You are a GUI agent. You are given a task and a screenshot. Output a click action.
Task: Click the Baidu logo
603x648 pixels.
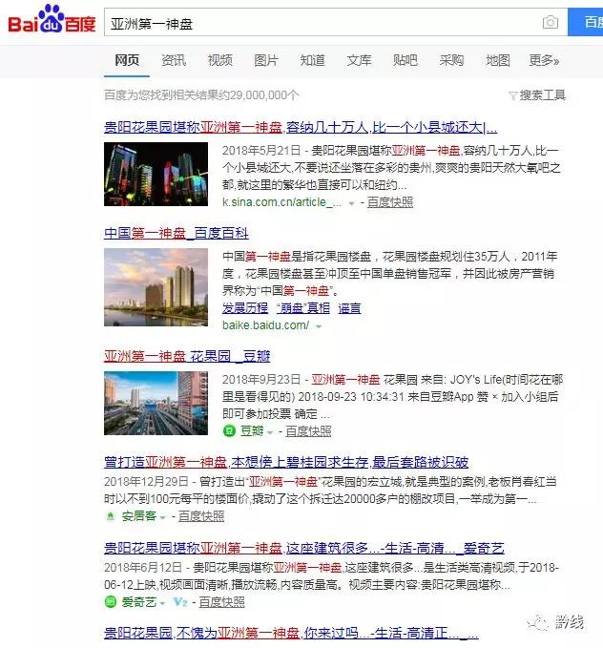click(52, 20)
